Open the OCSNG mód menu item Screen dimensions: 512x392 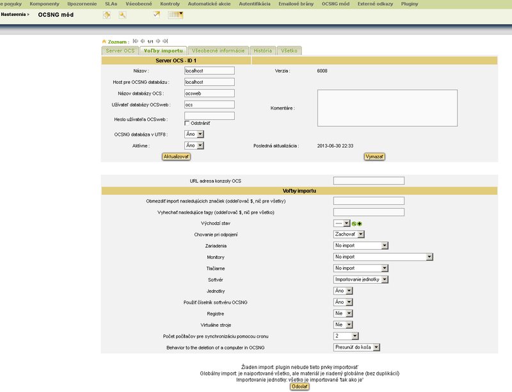(x=335, y=4)
